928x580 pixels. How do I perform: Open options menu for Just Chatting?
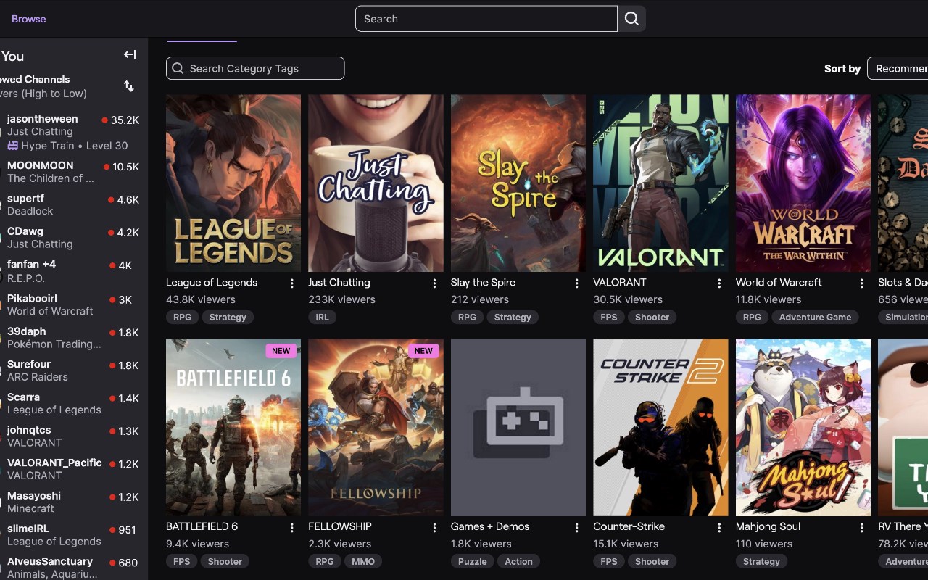click(x=434, y=283)
